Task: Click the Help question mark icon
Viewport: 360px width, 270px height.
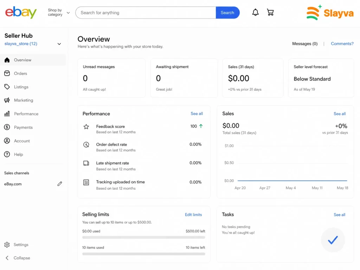Action: 7,154
